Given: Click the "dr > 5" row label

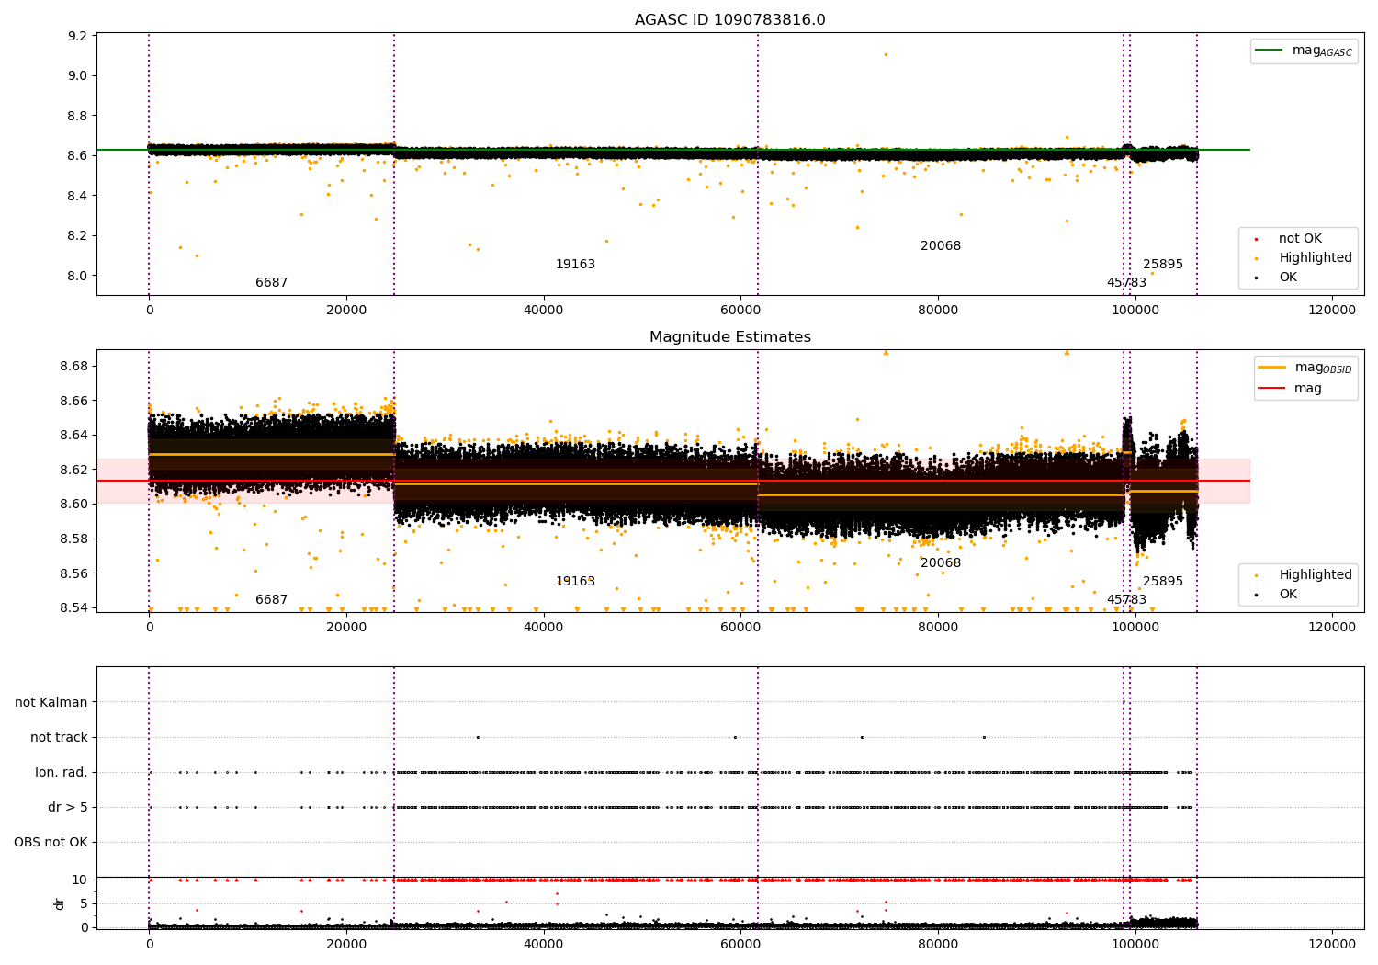Looking at the screenshot, I should point(68,808).
